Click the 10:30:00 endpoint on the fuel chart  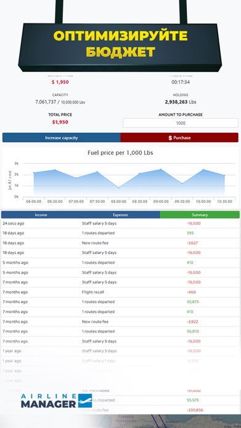click(x=224, y=175)
